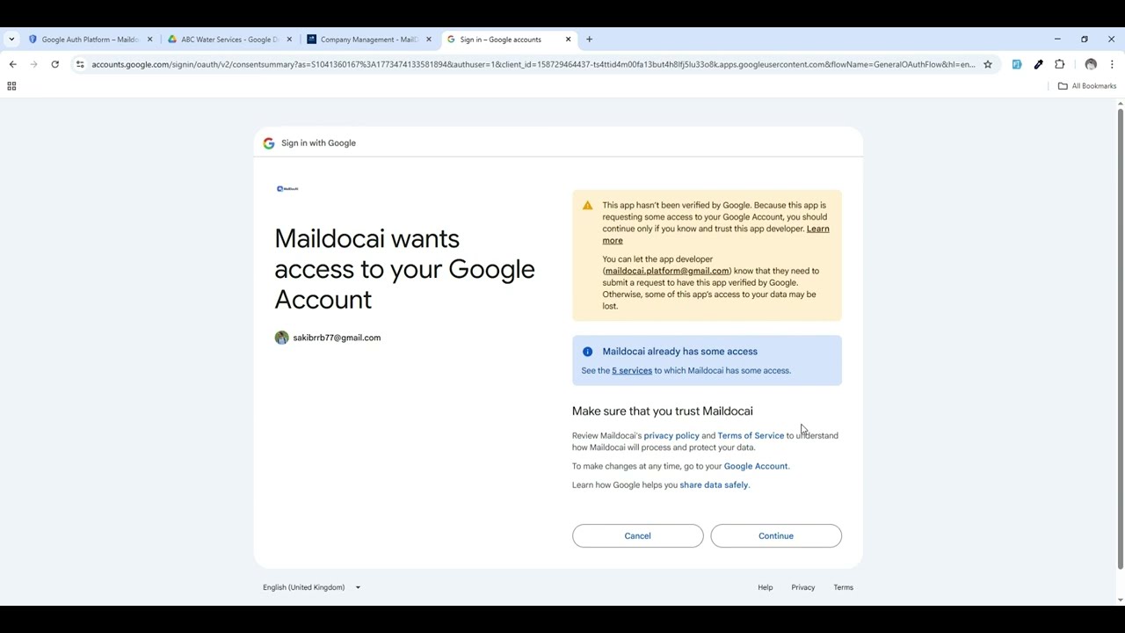Open the All Bookmarks folder

click(x=1087, y=86)
